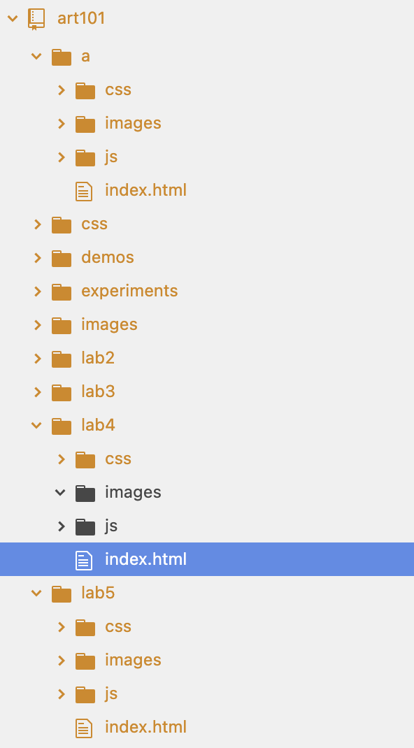Click the dark js folder icon in lab4
The image size is (414, 748).
point(85,526)
